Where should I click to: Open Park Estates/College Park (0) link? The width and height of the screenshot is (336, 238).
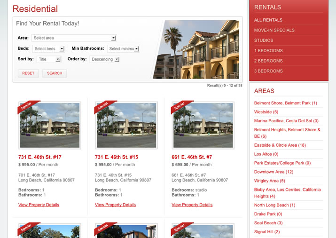point(282,163)
